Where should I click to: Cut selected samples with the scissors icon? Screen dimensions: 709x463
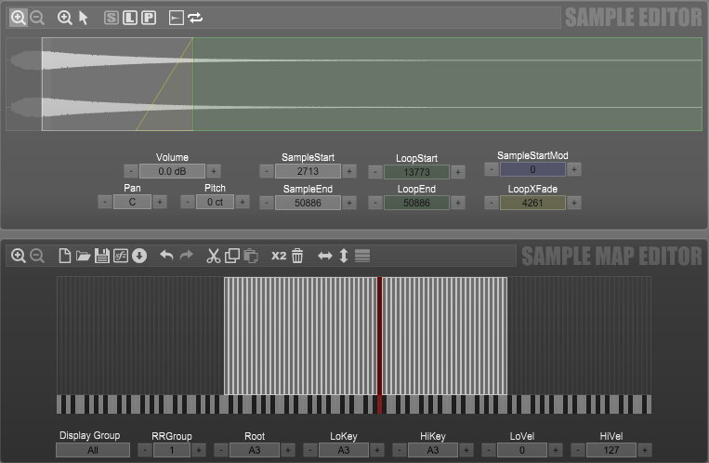[x=213, y=256]
